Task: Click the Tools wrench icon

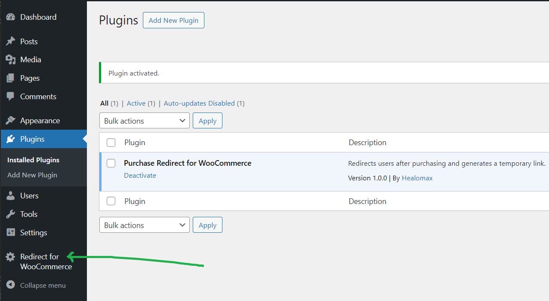Action: click(x=10, y=214)
